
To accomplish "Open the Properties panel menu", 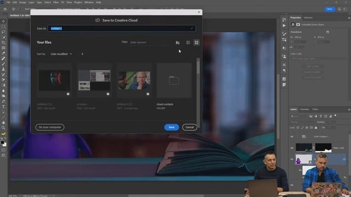I will (x=349, y=18).
